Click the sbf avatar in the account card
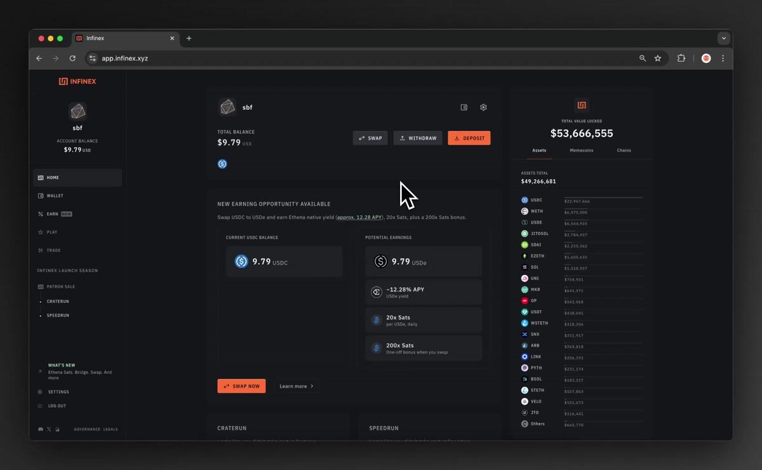Viewport: 762px width, 470px height. [x=227, y=107]
